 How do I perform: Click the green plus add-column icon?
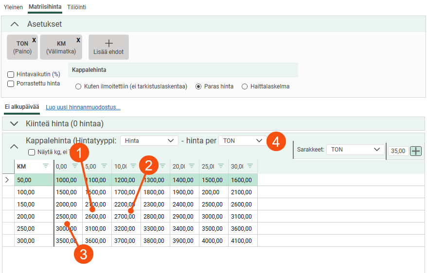pyautogui.click(x=416, y=151)
